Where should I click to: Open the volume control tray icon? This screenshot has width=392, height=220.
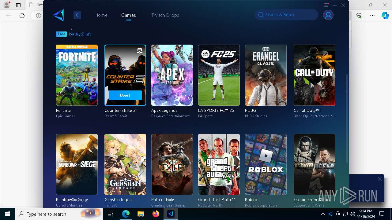(352, 214)
